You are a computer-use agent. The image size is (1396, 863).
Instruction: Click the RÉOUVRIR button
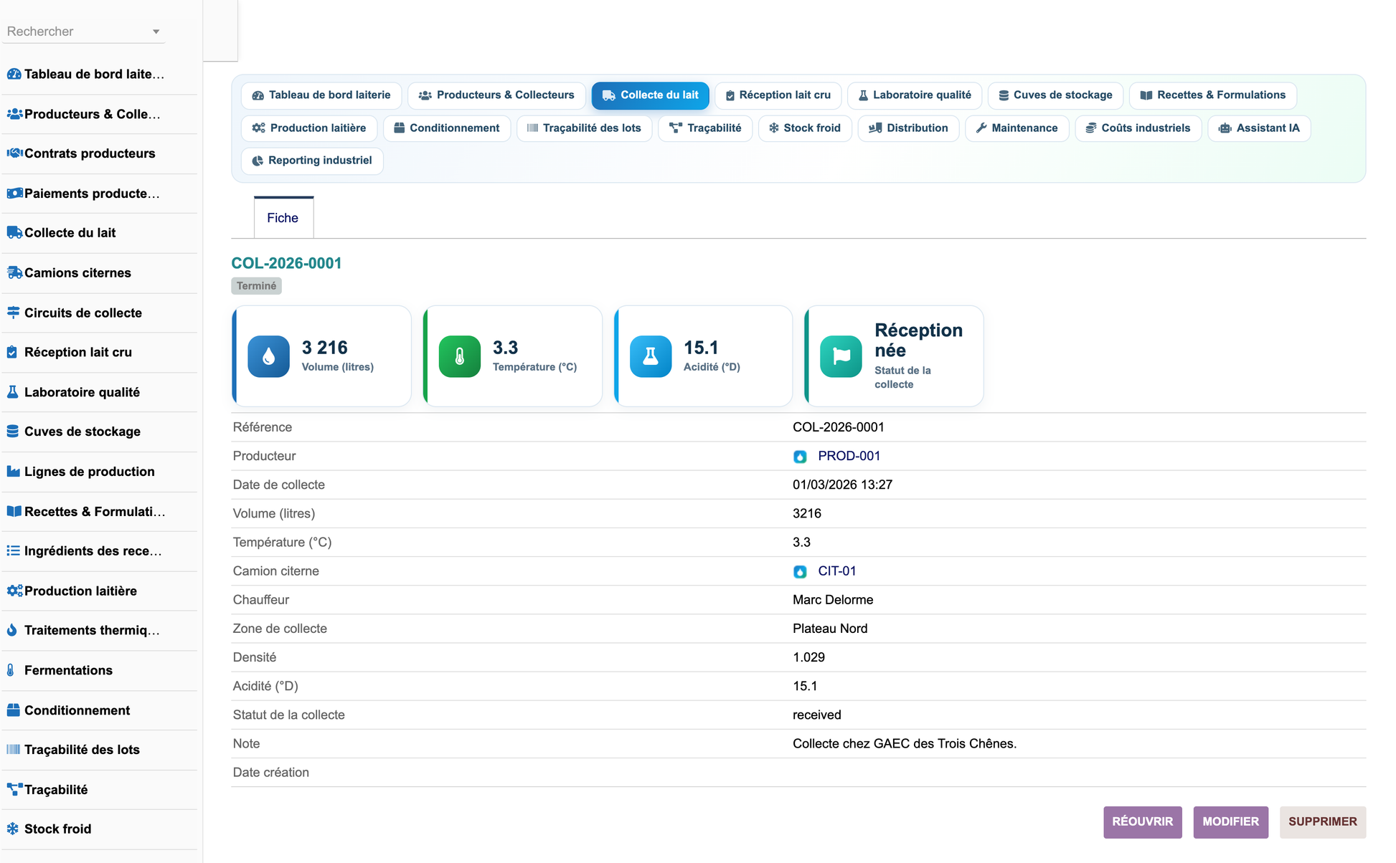point(1142,821)
